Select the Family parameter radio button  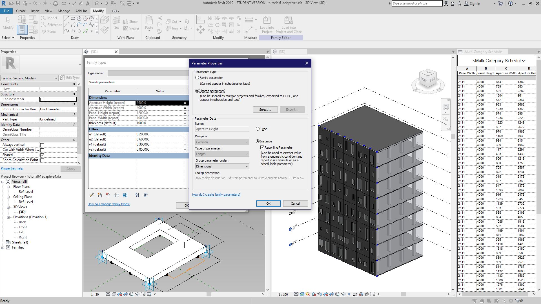point(197,78)
